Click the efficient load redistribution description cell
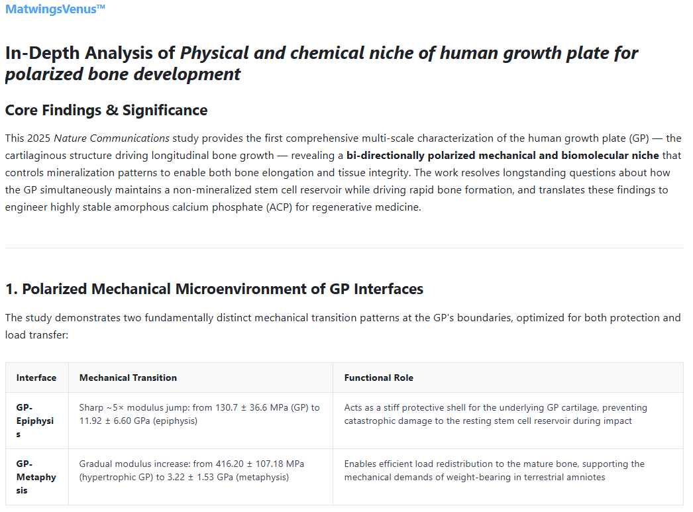Image resolution: width=693 pixels, height=512 pixels. click(508, 477)
